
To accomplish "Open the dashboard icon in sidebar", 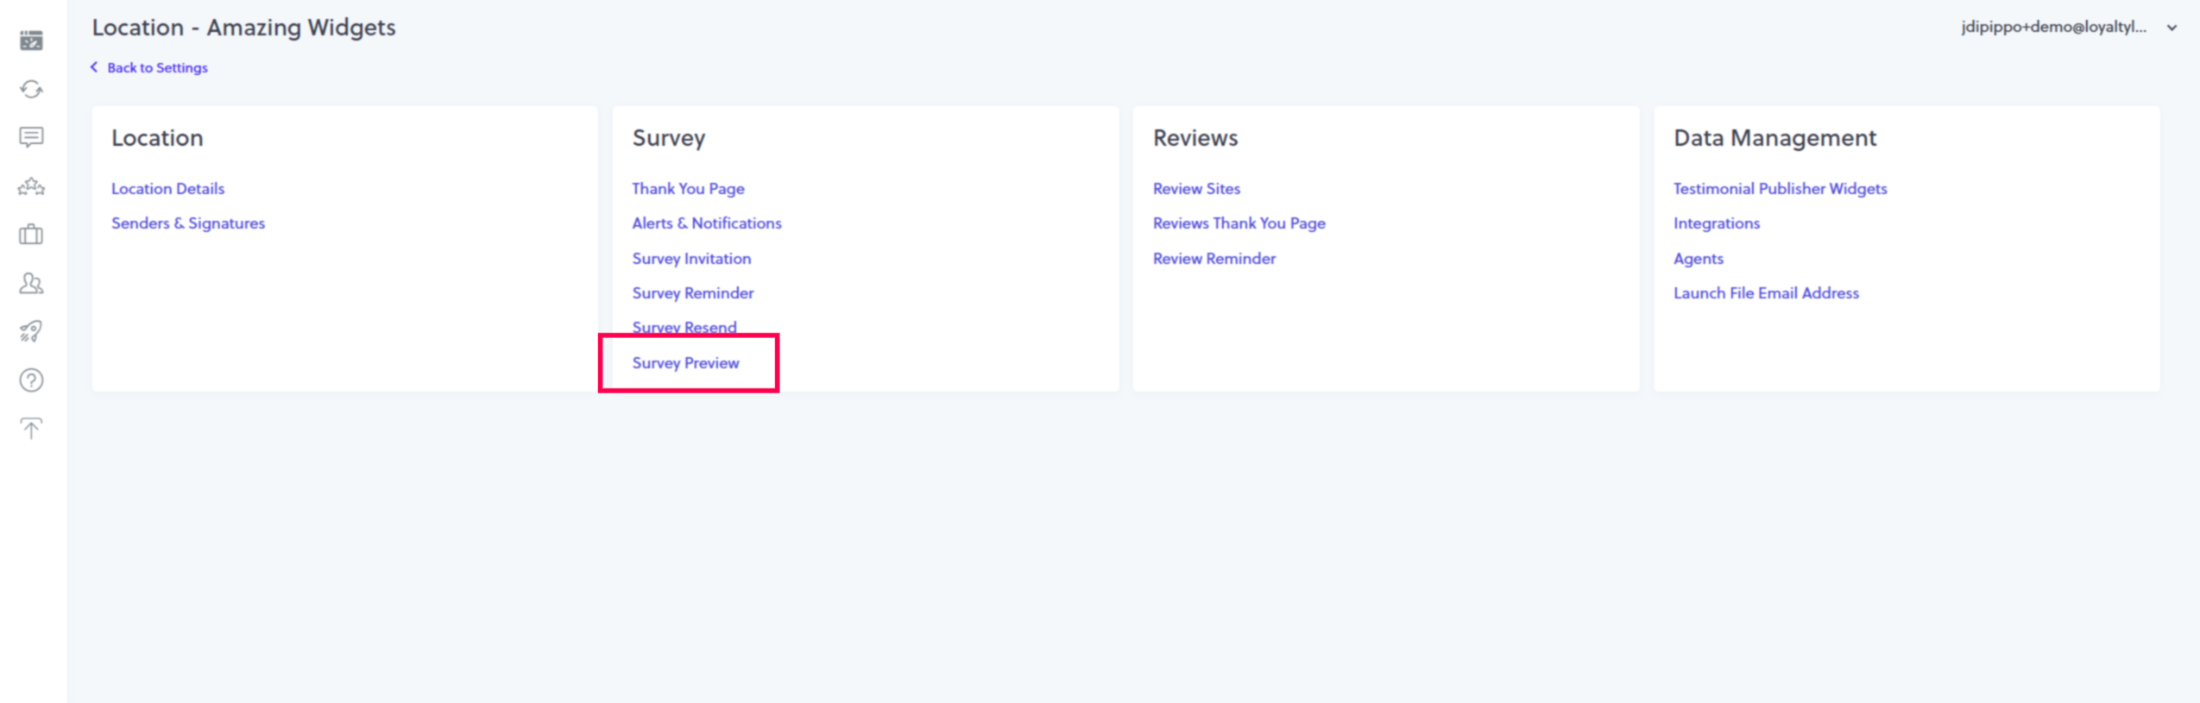I will 31,41.
